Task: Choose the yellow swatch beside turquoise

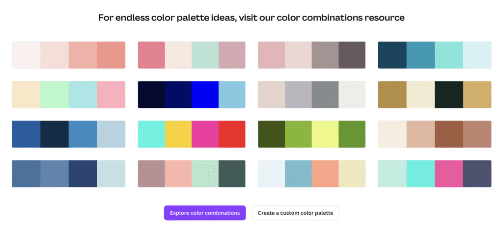Action: click(178, 134)
